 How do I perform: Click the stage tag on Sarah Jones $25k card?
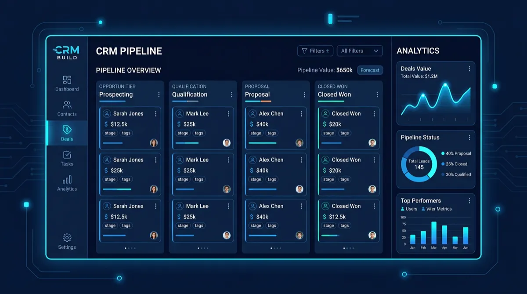110,179
